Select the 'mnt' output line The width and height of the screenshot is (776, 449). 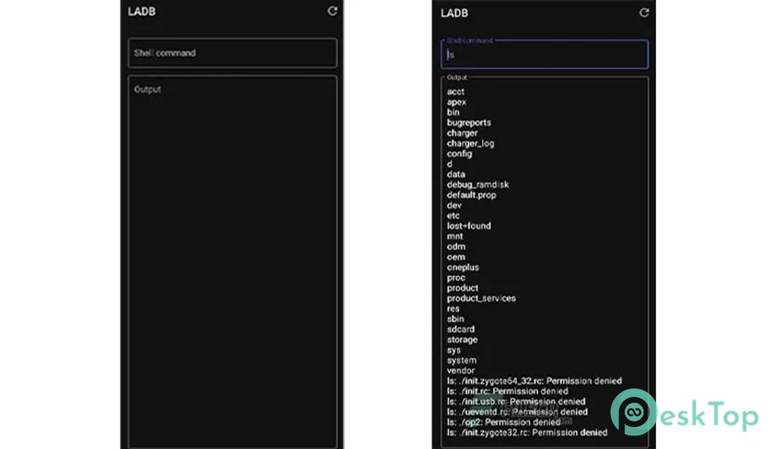coord(455,236)
